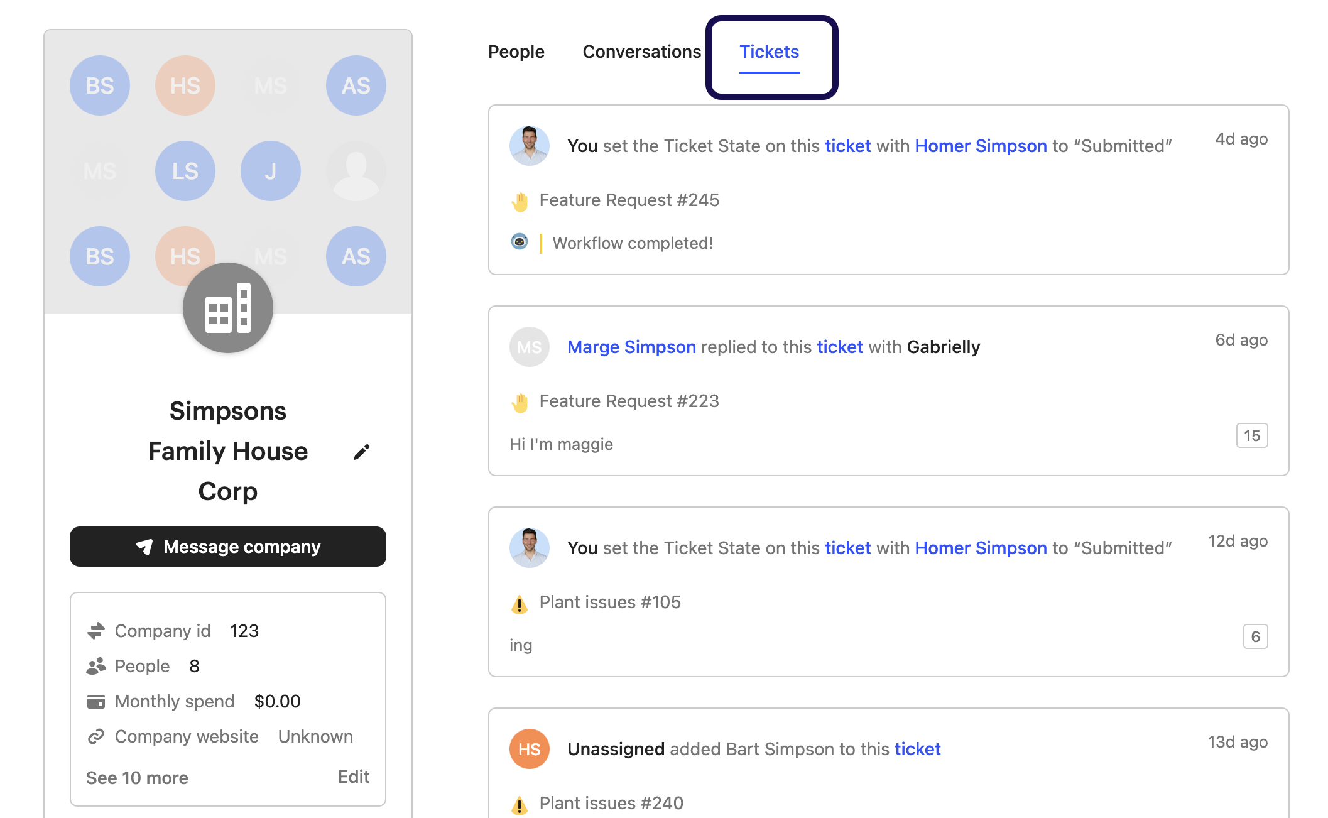Open Marge Simpson profile link

tap(631, 347)
